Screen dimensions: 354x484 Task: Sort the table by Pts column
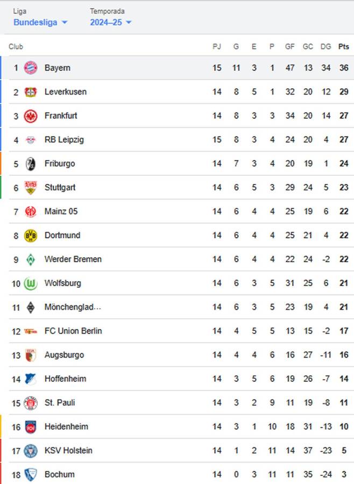coord(343,47)
